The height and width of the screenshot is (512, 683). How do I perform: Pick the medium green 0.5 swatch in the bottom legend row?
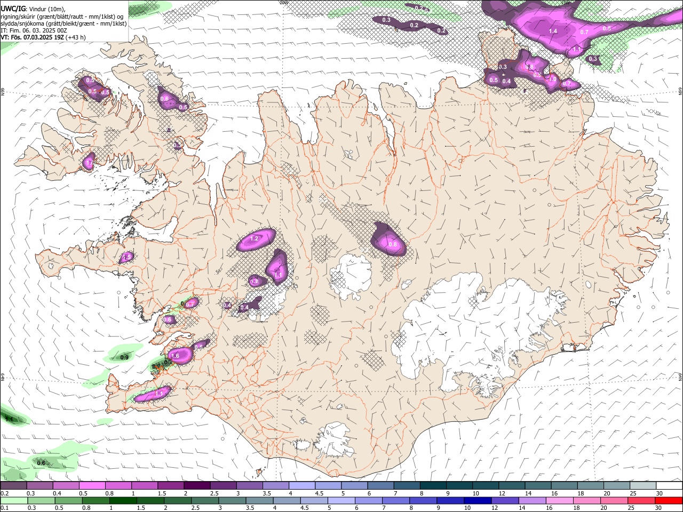pos(68,501)
